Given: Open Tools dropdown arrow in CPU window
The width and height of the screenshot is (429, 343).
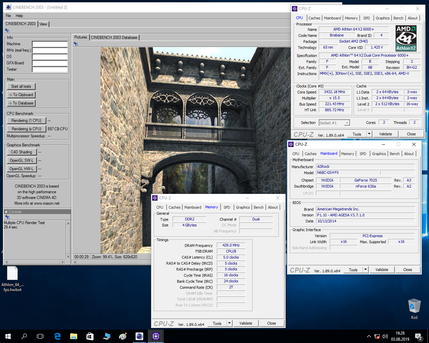Looking at the screenshot, I should (369, 134).
